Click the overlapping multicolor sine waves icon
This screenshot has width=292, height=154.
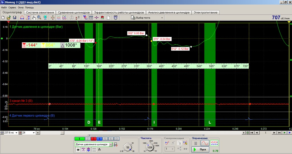coord(64,18)
